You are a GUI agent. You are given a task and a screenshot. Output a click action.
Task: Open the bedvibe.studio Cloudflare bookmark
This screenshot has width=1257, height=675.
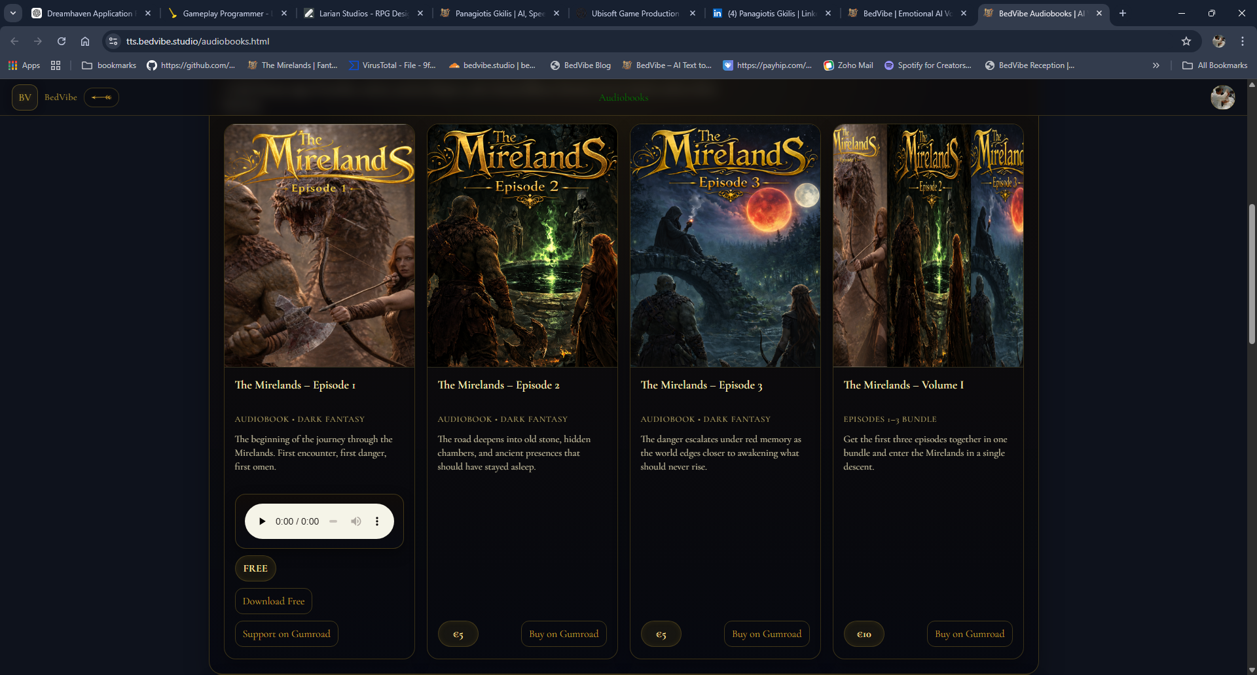[x=492, y=65]
